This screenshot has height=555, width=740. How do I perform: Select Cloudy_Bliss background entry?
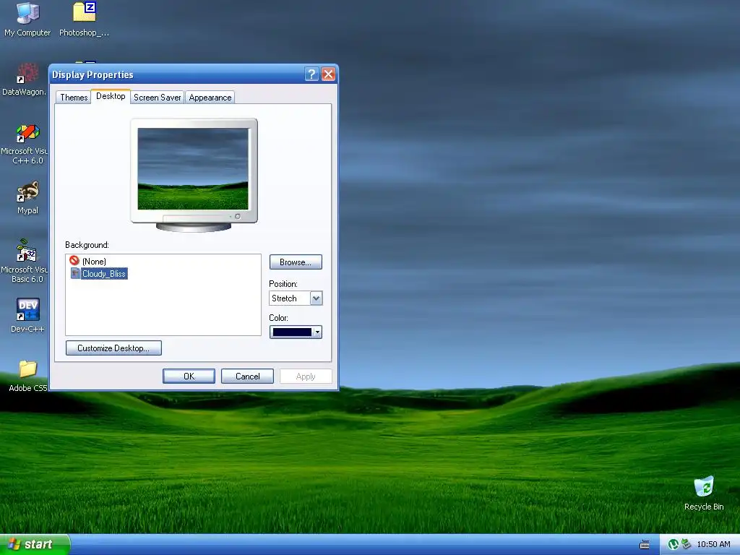104,274
